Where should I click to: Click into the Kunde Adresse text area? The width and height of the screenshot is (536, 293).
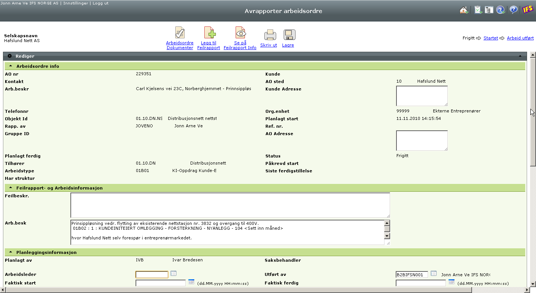point(422,96)
